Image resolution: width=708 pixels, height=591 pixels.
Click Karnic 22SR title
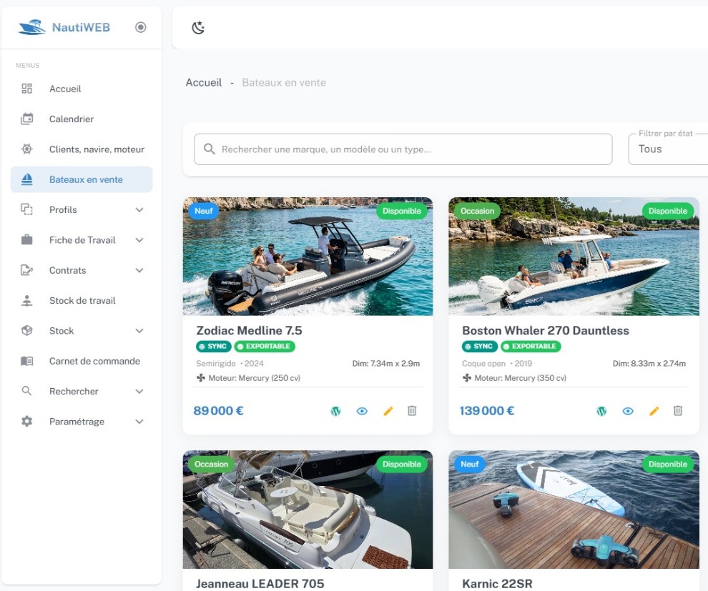[x=498, y=584]
